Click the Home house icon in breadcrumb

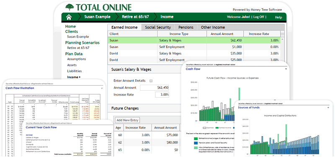coord(69,17)
